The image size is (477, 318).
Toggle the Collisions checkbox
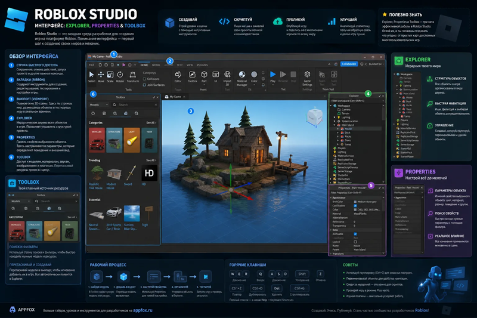tap(144, 79)
